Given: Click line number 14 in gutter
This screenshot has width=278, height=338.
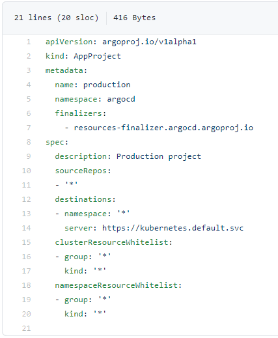Looking at the screenshot, I should (26, 228).
